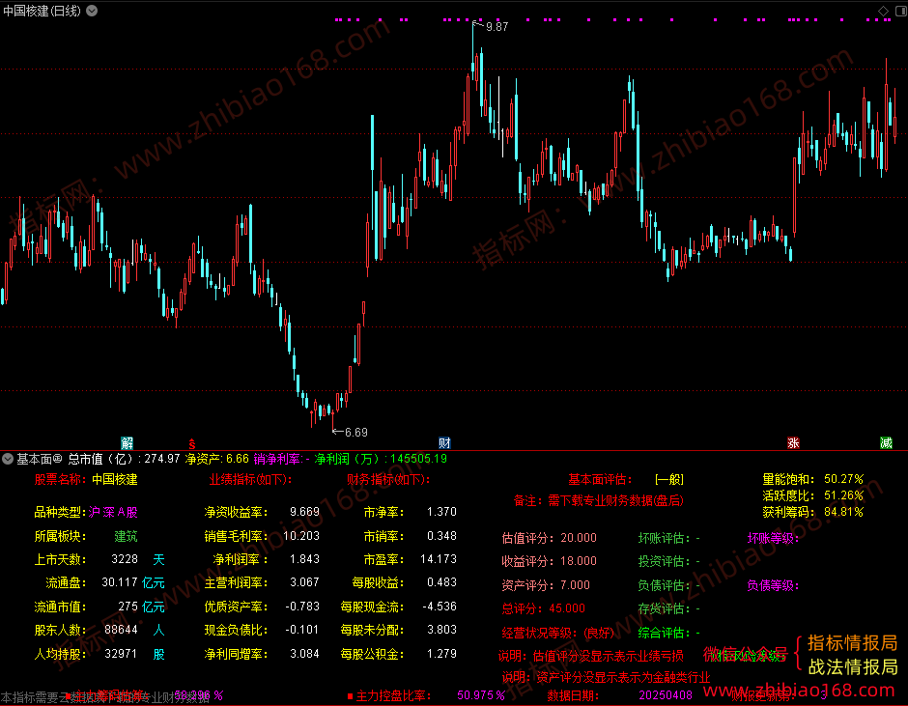908x706 pixels.
Task: Click the 坏账评估 label
Action: (x=664, y=538)
